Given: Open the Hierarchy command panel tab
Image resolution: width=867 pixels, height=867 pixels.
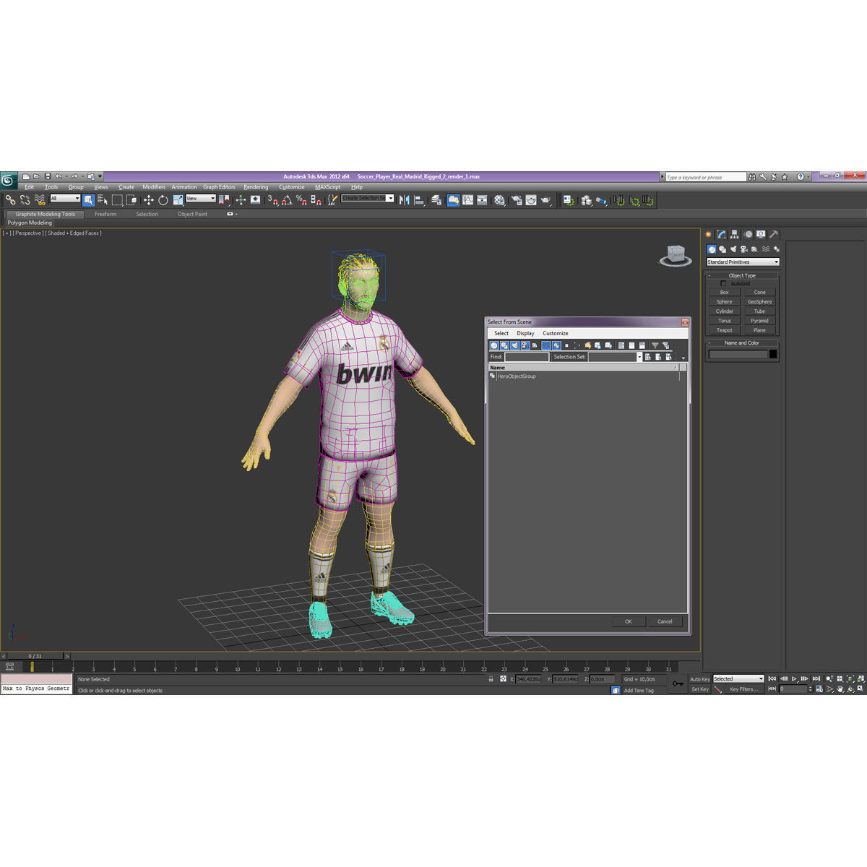Looking at the screenshot, I should tap(734, 234).
